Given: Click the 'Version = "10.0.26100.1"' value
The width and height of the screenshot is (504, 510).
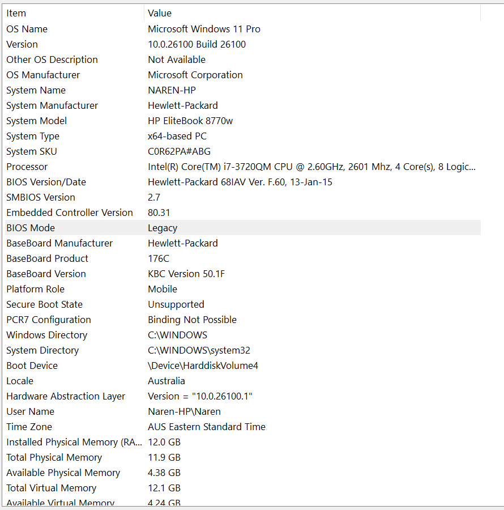Looking at the screenshot, I should click(200, 396).
